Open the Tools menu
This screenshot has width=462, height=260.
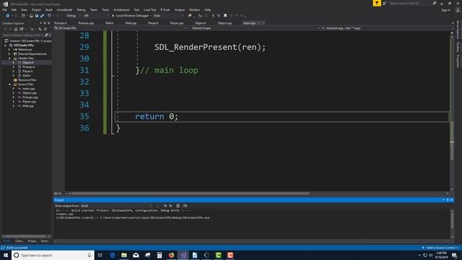(105, 9)
